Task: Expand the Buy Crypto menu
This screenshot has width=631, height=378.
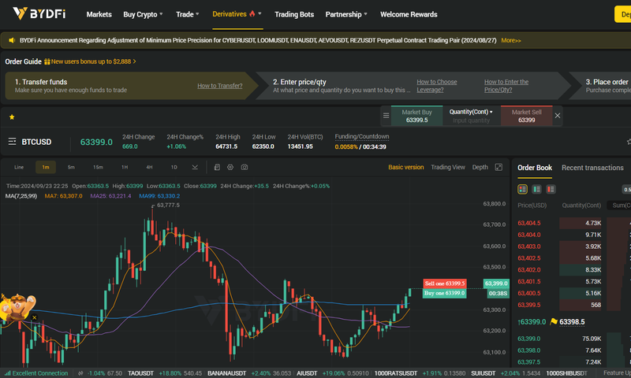Action: (x=143, y=14)
